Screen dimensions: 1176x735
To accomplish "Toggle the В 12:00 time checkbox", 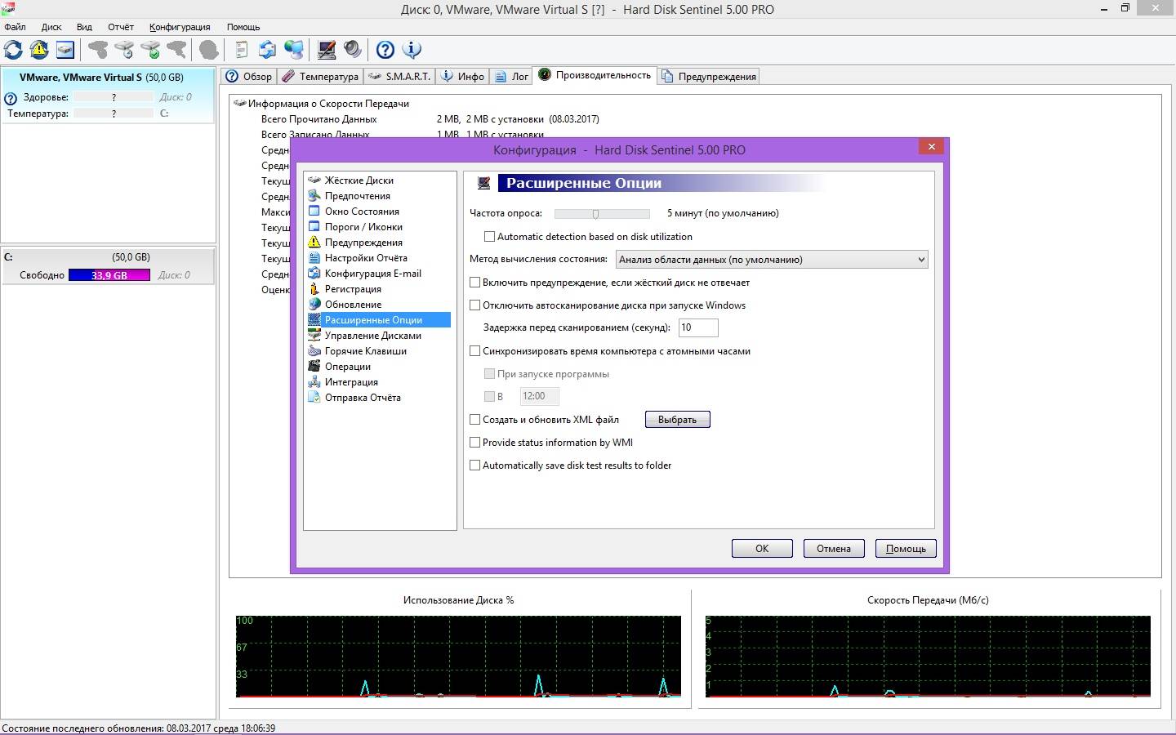I will tap(490, 397).
